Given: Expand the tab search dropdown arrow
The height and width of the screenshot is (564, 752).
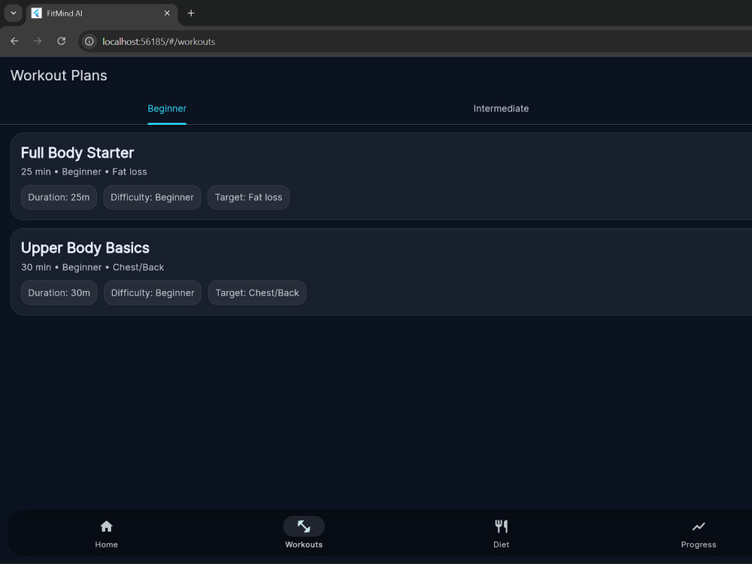Looking at the screenshot, I should [14, 14].
